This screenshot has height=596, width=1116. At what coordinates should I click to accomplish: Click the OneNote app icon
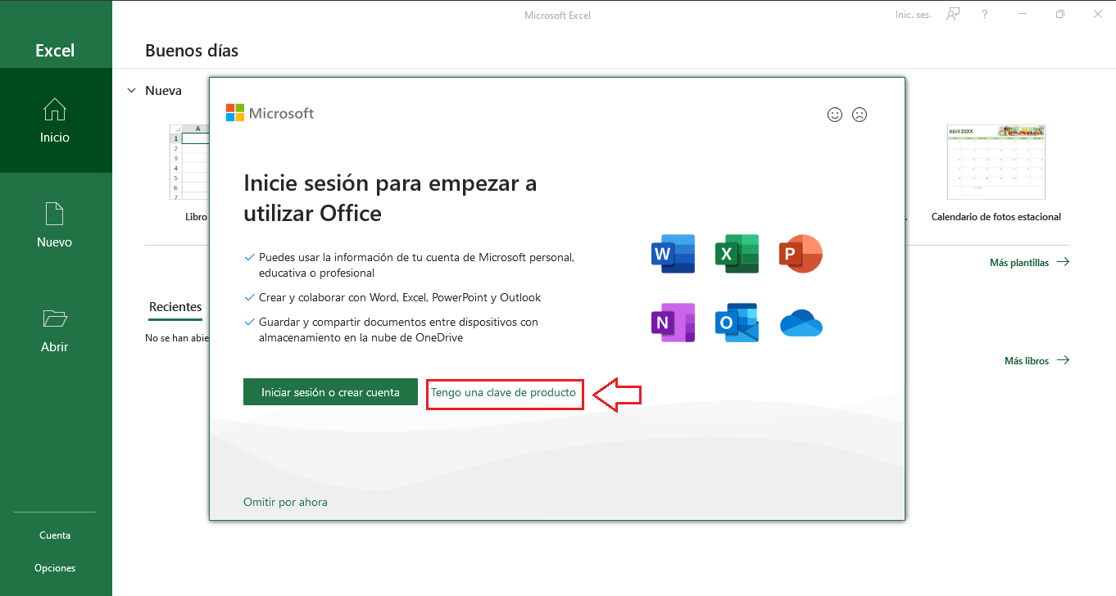pyautogui.click(x=673, y=323)
